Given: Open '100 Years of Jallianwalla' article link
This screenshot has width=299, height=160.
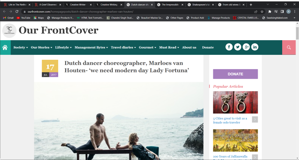Looking at the screenshot, I should click(230, 157).
